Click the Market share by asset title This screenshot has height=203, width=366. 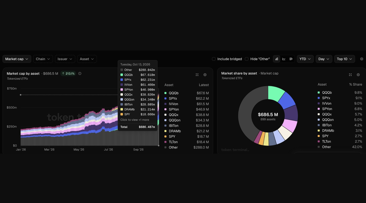pyautogui.click(x=239, y=73)
